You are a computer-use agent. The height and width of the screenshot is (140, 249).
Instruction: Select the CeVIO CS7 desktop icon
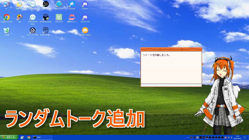point(59,5)
